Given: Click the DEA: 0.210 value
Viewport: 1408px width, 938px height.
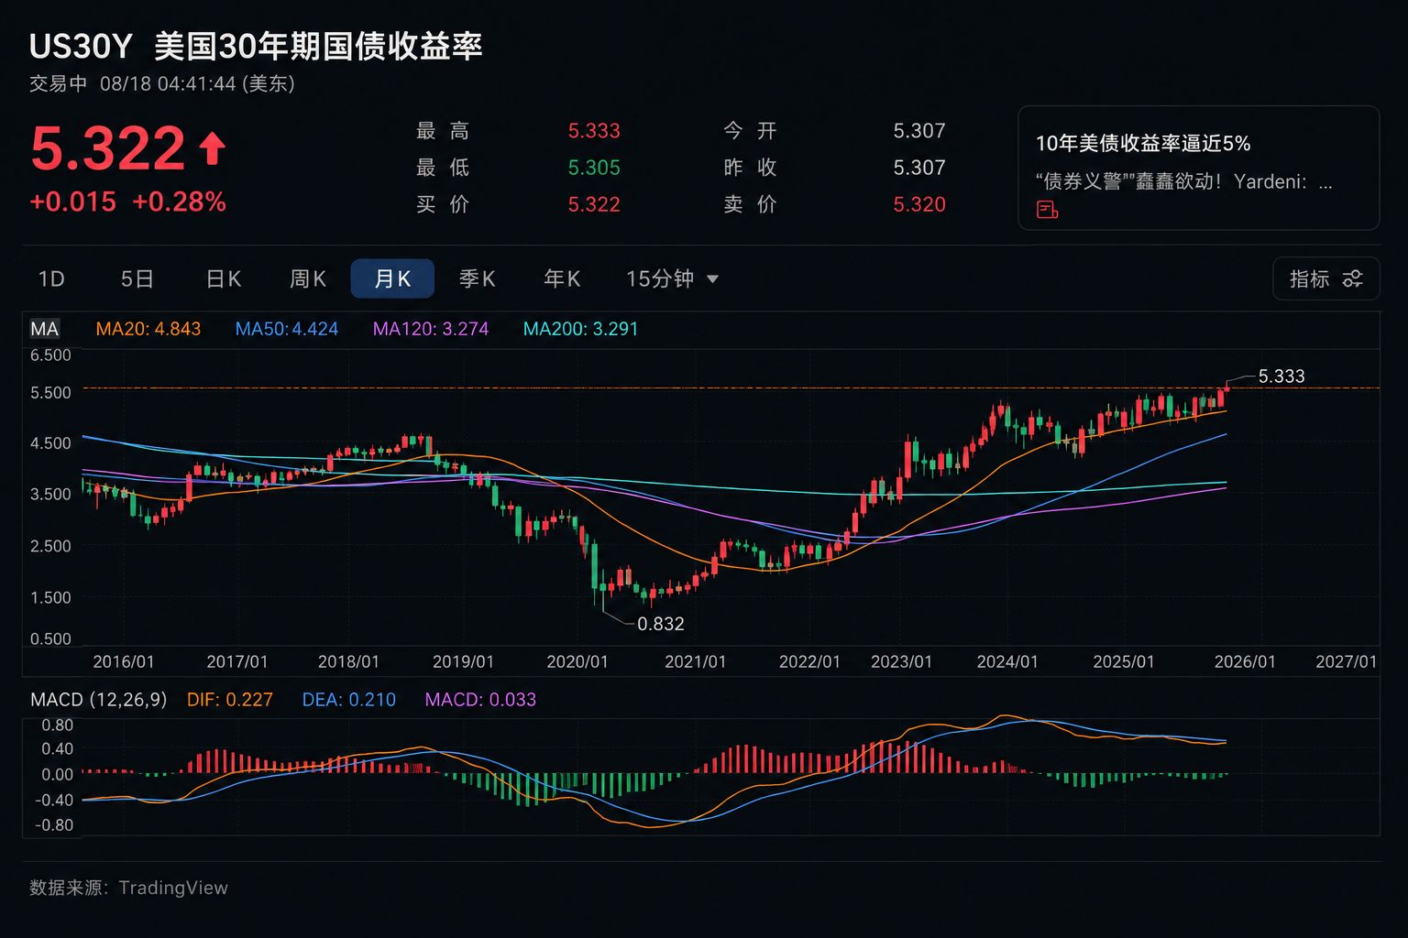Looking at the screenshot, I should [349, 700].
